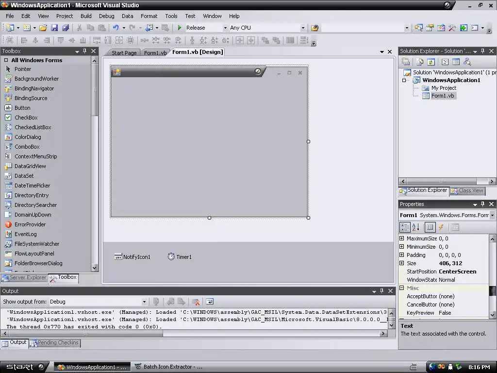
Task: Collapse the Misc property category
Action: [401, 288]
